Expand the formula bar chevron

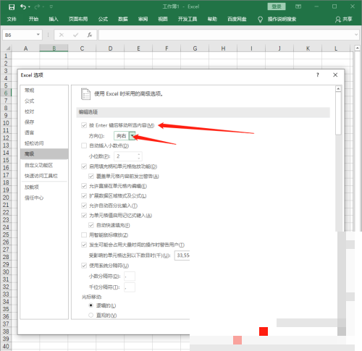[356, 35]
